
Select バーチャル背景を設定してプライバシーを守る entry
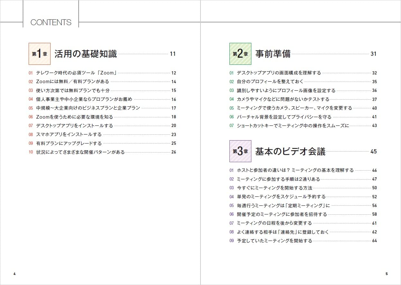tap(284, 117)
